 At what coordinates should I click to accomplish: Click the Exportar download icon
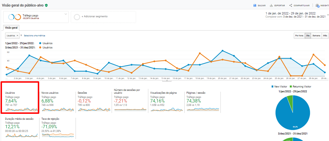[x=271, y=5]
